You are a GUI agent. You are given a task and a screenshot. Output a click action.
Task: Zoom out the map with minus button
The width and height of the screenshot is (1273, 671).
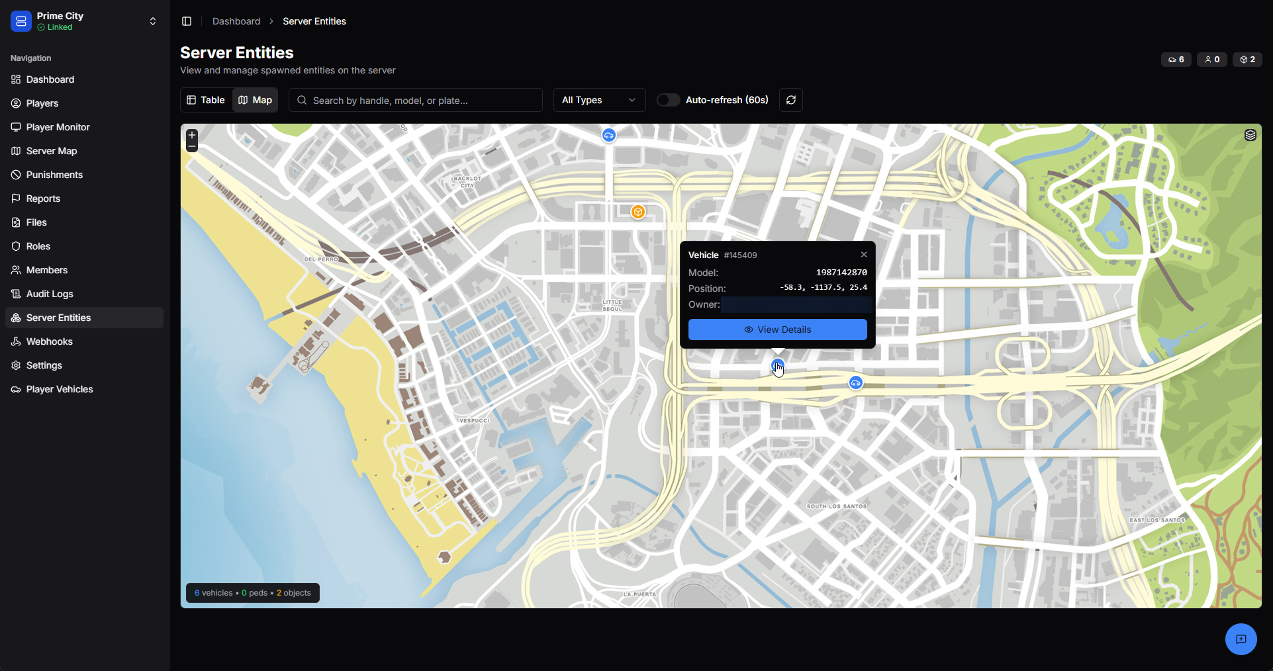[x=192, y=146]
